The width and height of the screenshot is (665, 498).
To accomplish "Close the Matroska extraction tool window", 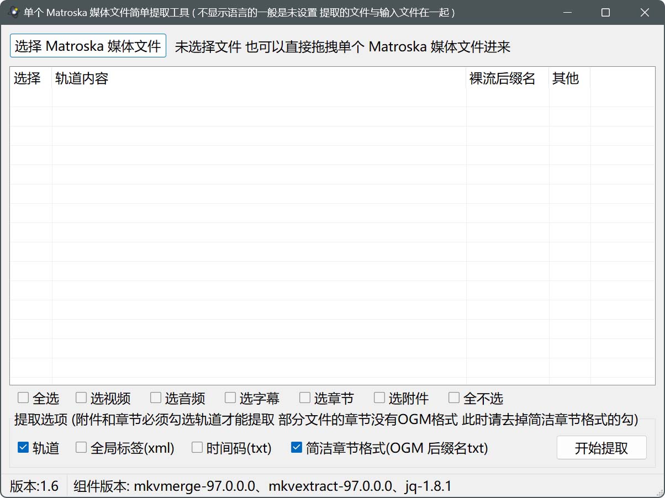I will [645, 12].
